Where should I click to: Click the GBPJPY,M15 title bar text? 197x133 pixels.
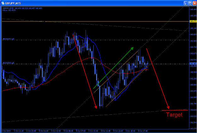pos(13,3)
